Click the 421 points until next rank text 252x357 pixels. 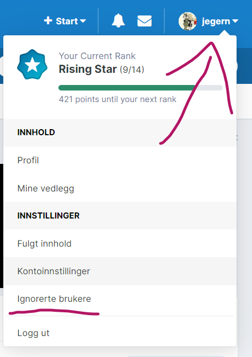coord(117,99)
